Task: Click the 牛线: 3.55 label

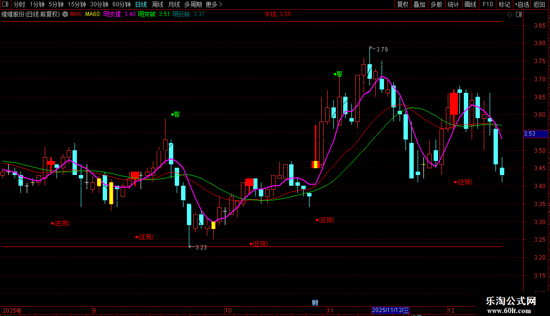Action: [x=277, y=15]
